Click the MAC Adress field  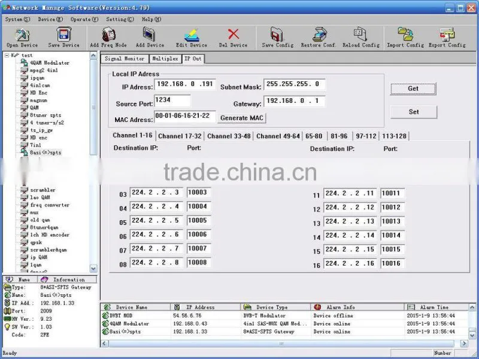tap(185, 116)
